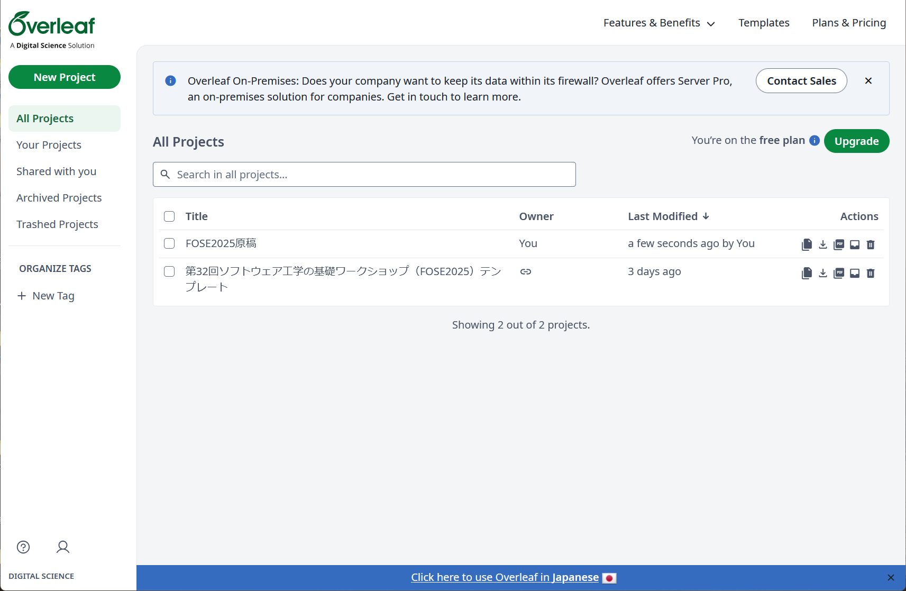Viewport: 906px width, 591px height.
Task: Close the Japanese language bar
Action: tap(891, 578)
